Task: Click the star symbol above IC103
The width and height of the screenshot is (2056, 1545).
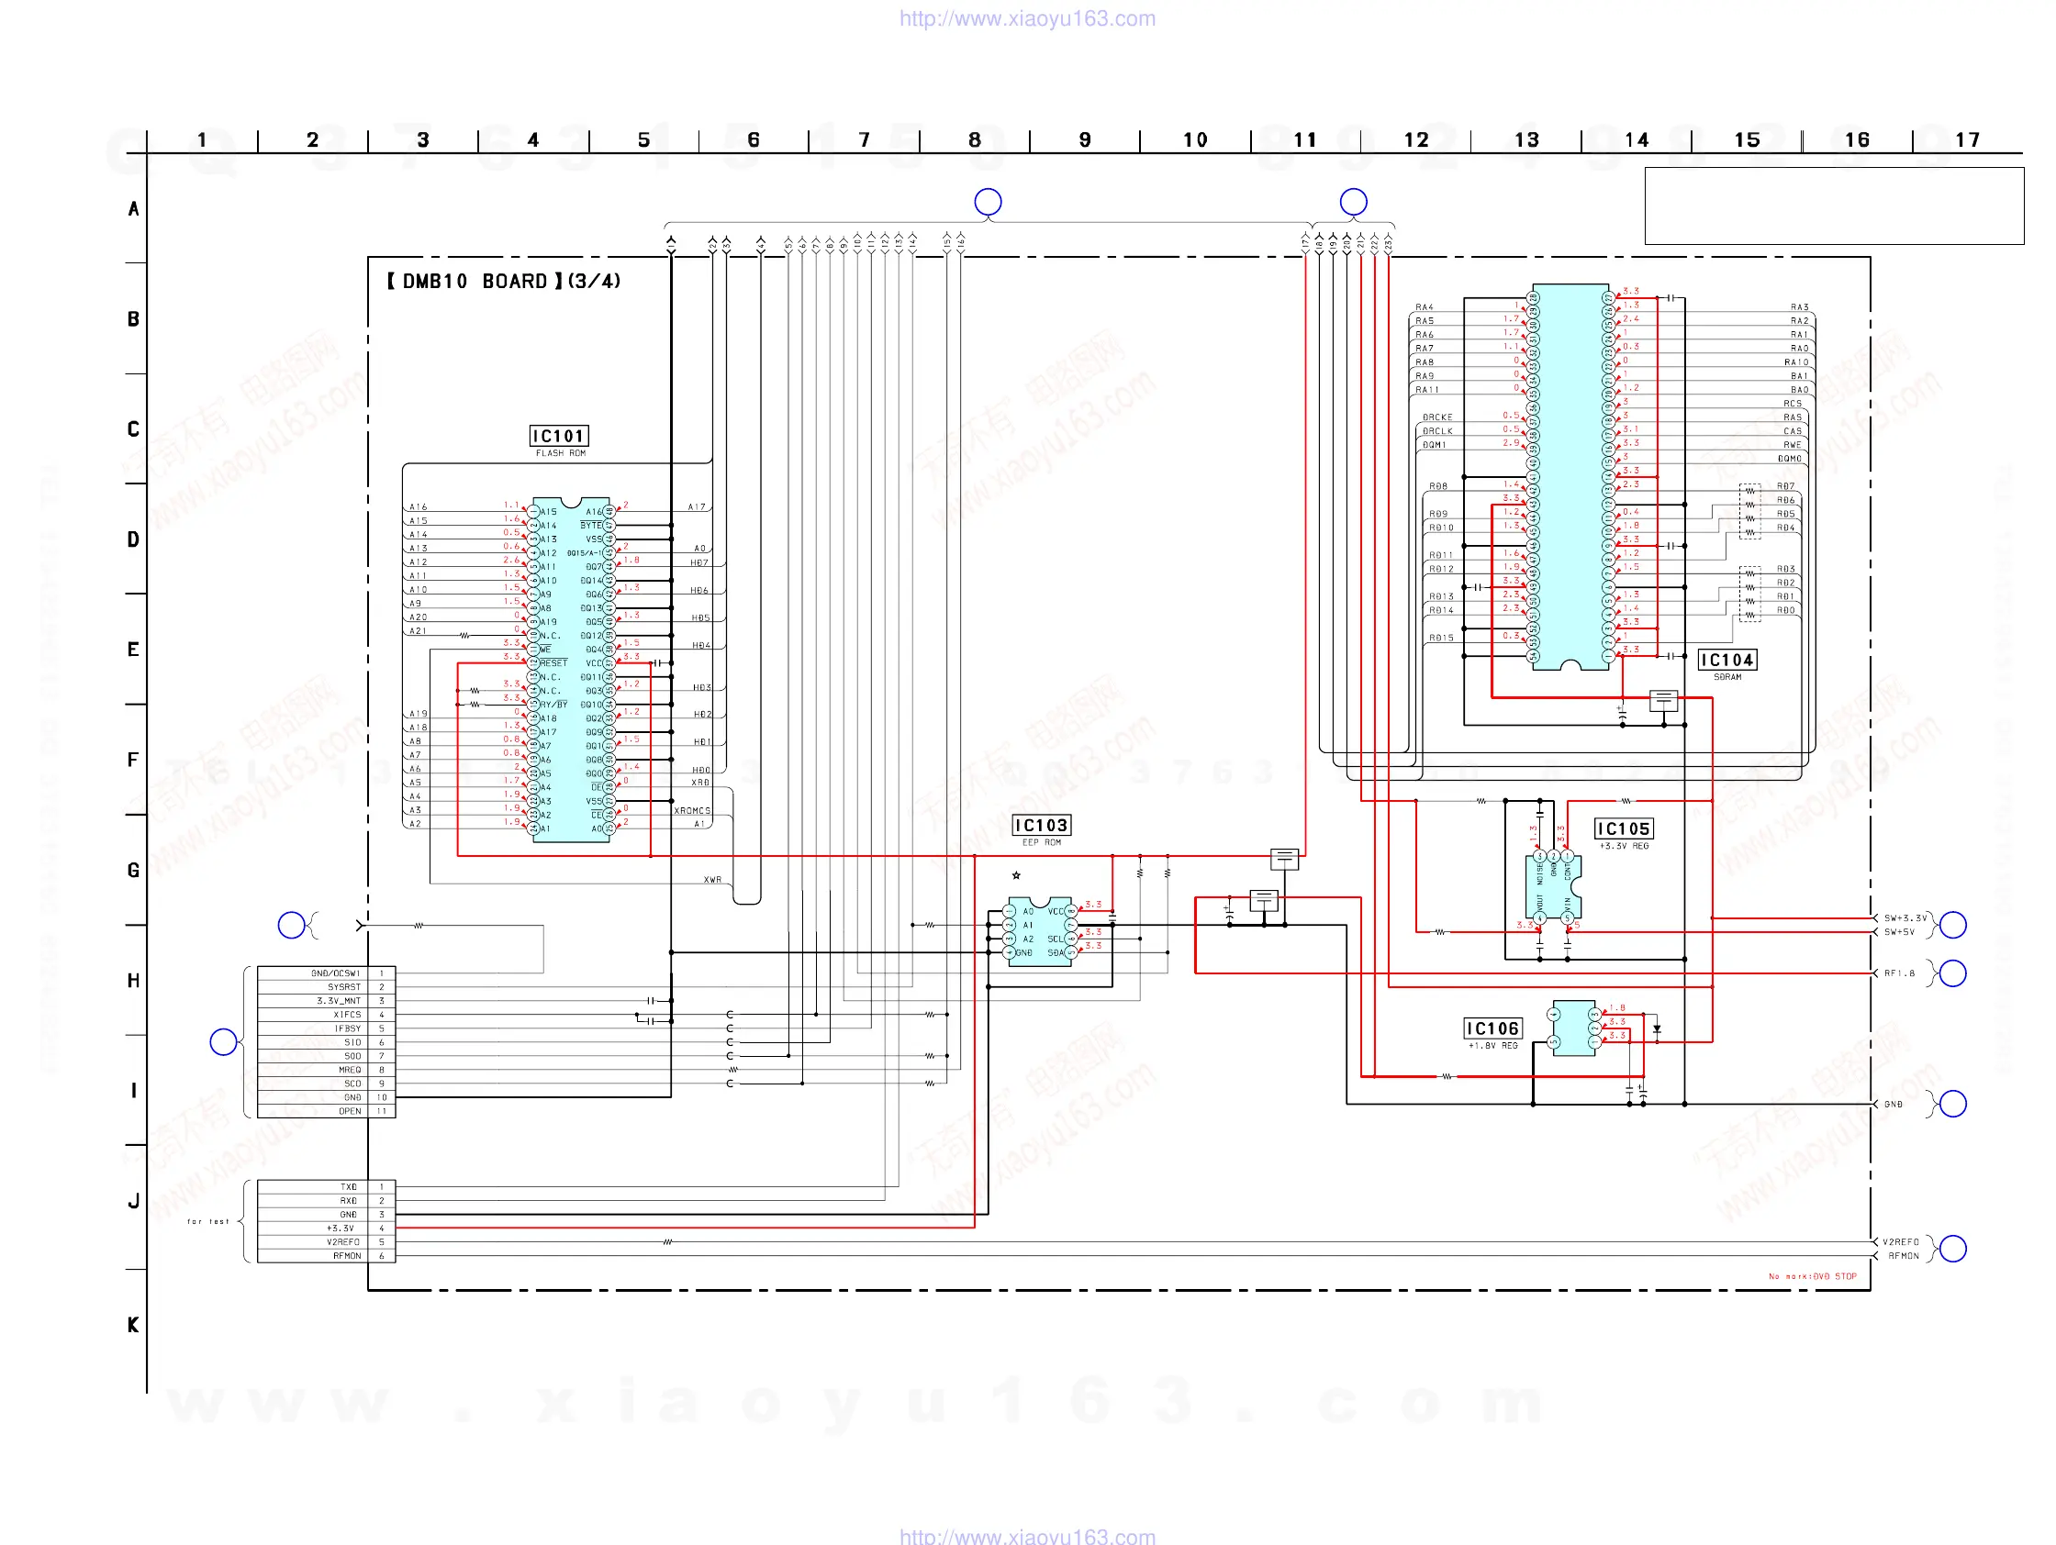Action: pyautogui.click(x=1016, y=875)
